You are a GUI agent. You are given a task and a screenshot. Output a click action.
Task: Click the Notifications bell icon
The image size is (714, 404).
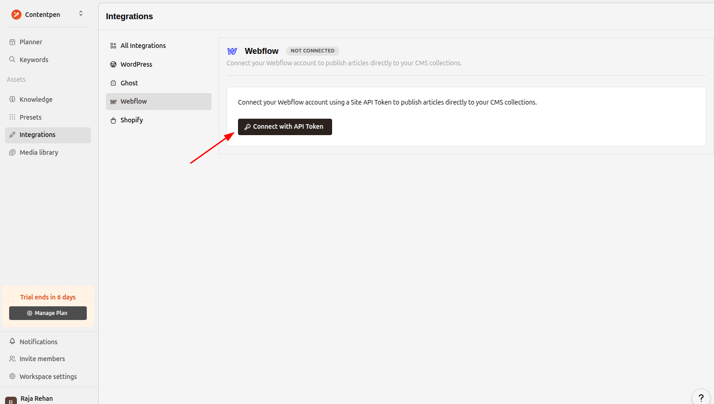12,341
